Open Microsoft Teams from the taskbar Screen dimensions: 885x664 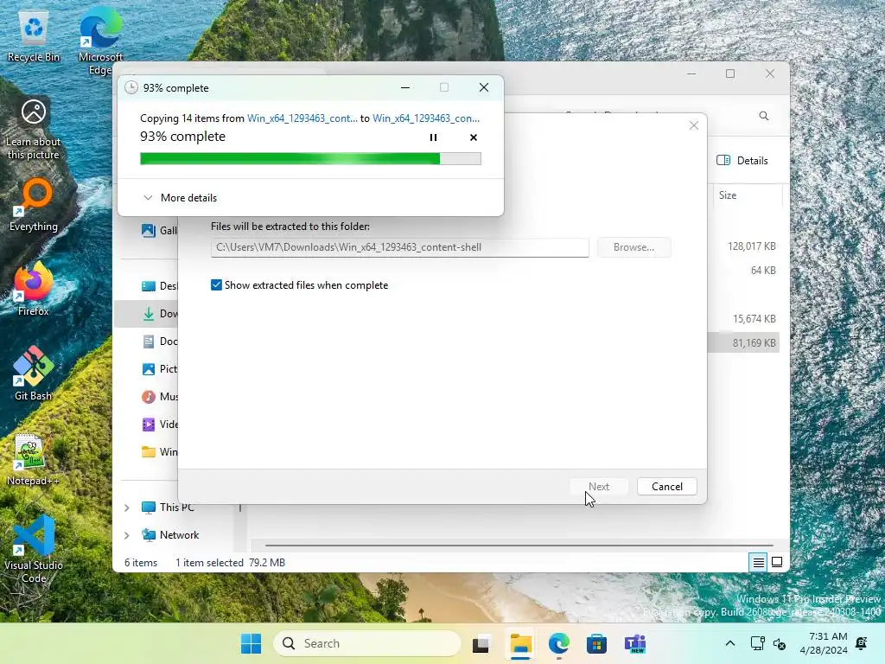[x=635, y=643]
